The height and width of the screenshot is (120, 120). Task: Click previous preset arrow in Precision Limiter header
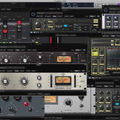(x=38, y=16)
